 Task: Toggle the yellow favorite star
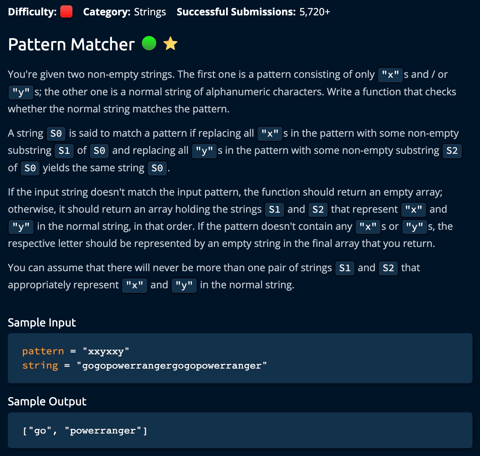170,44
